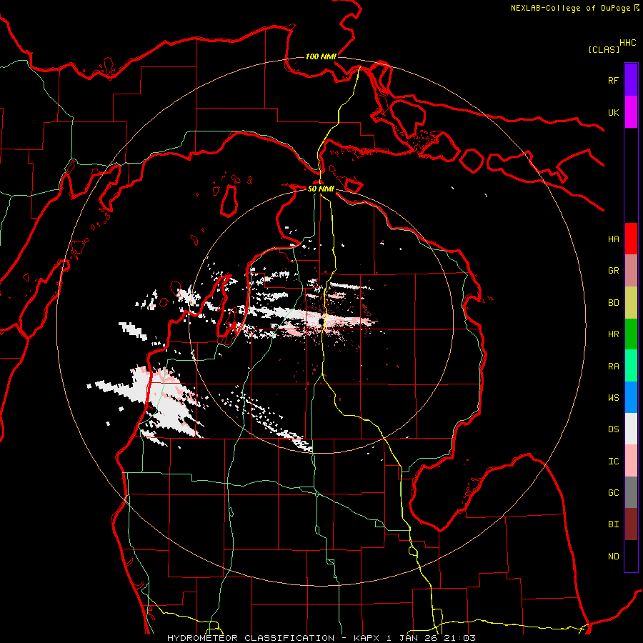Click the GC legend label

614,493
